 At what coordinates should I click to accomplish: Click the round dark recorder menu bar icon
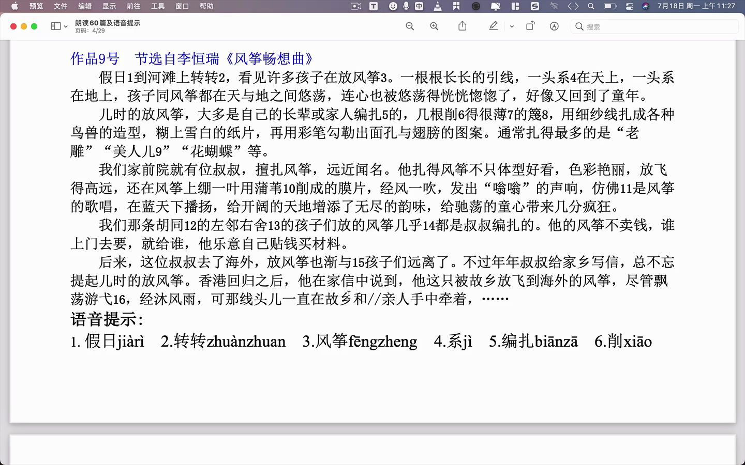pos(476,6)
